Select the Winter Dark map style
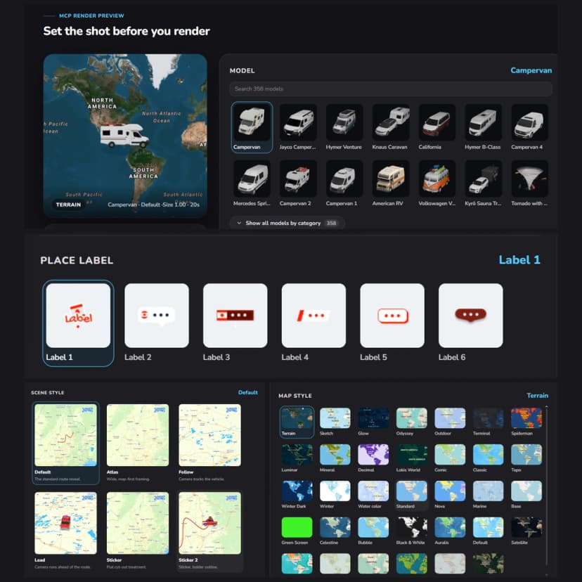The width and height of the screenshot is (582, 582). 297,491
